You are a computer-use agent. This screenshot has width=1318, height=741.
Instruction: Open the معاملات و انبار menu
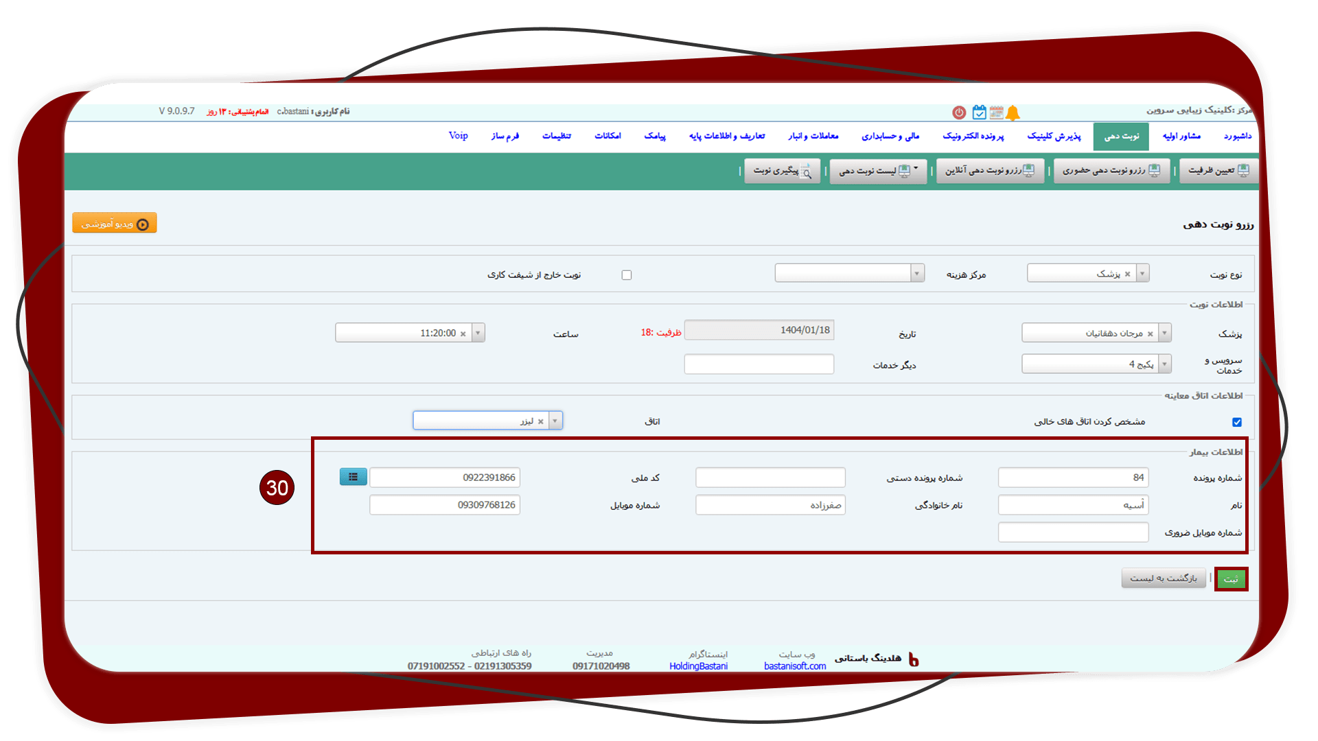(813, 136)
